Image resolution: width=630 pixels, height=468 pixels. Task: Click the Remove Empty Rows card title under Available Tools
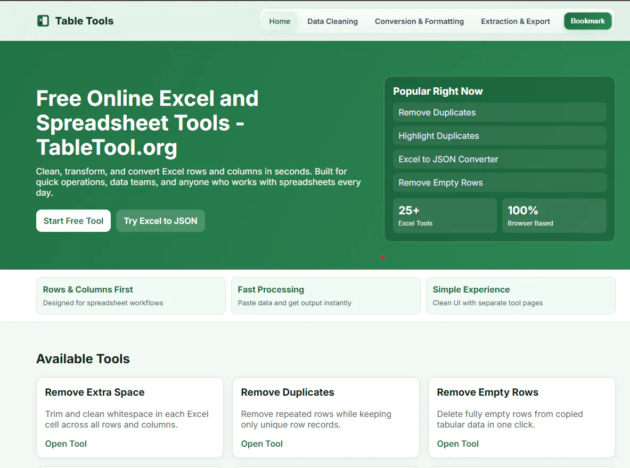[x=487, y=392]
